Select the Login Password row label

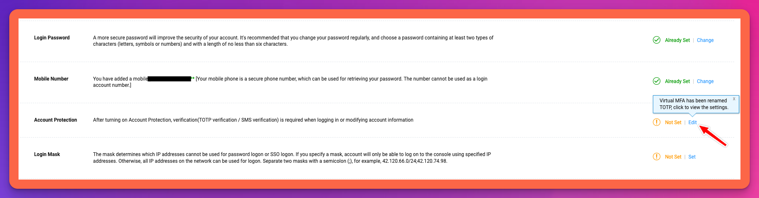[52, 38]
